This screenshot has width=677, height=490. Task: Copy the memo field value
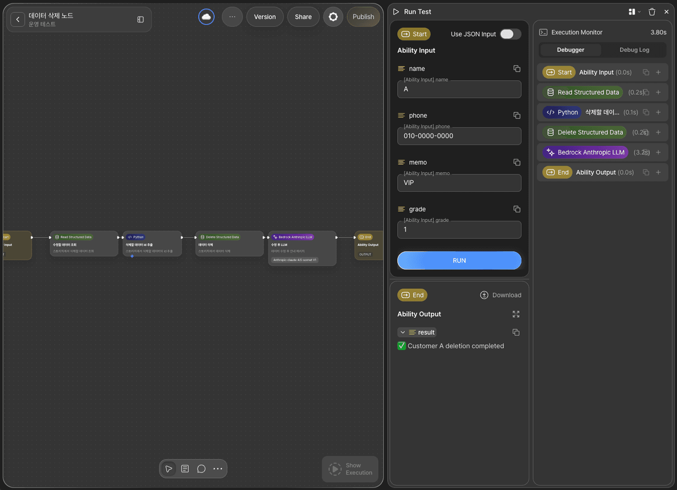[x=517, y=162]
